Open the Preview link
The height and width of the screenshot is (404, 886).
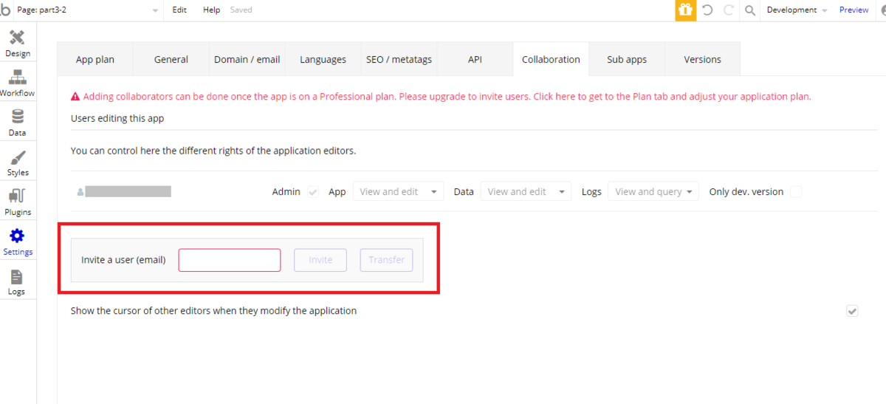click(x=854, y=10)
